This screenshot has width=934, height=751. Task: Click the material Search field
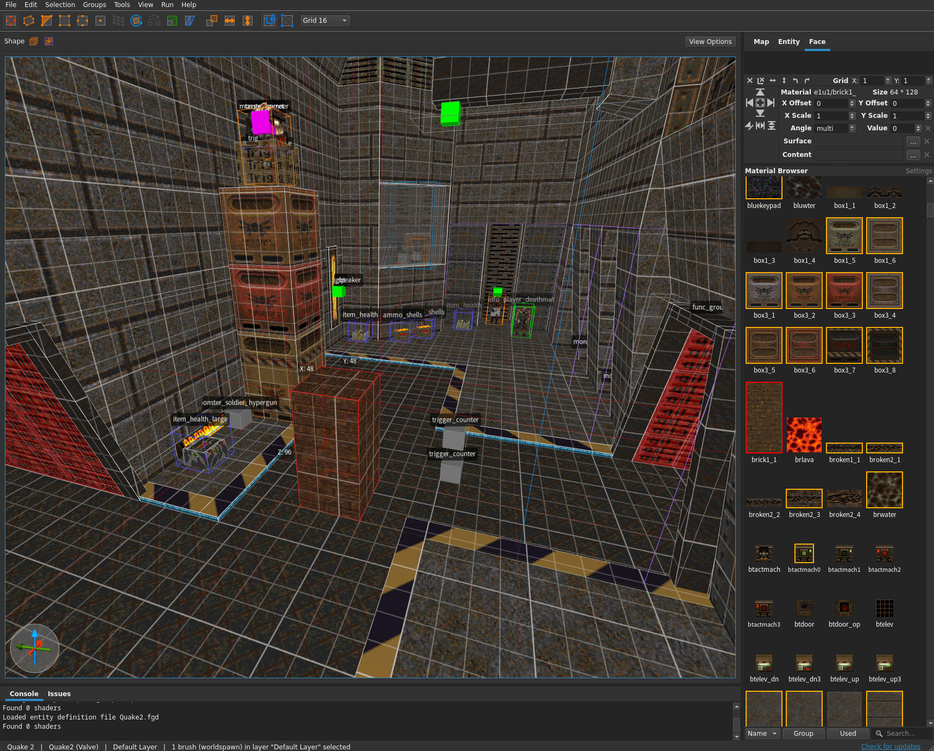[901, 734]
